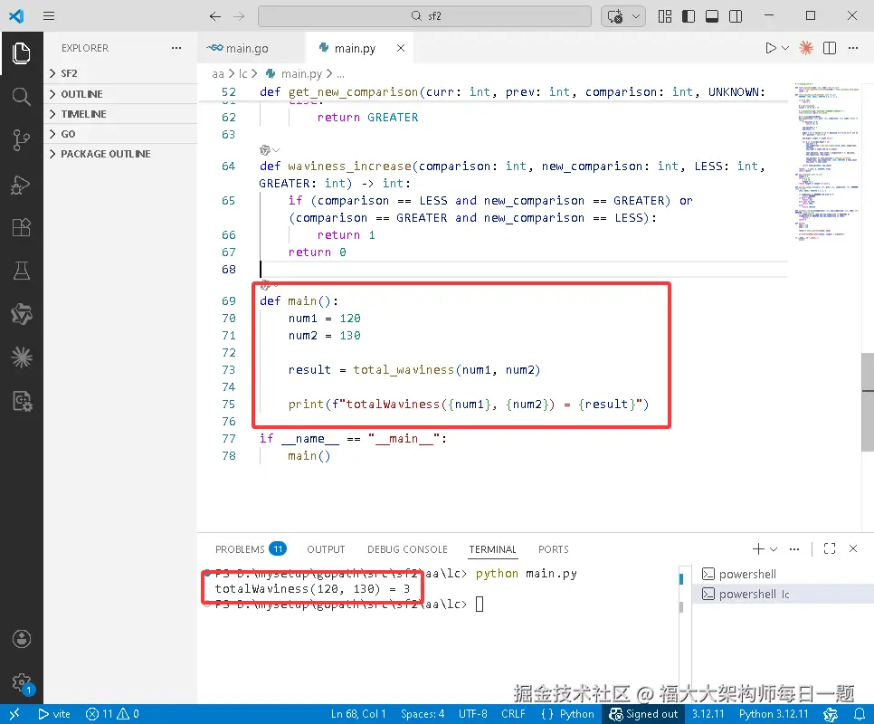Open the Manage gear settings
874x724 pixels.
click(x=21, y=682)
